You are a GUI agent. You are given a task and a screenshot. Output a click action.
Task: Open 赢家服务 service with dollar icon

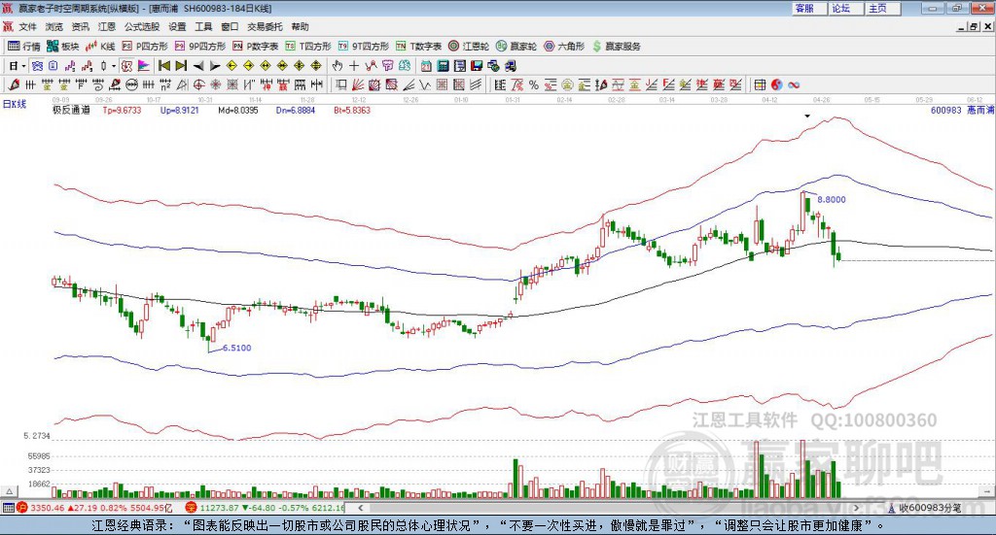coord(617,47)
